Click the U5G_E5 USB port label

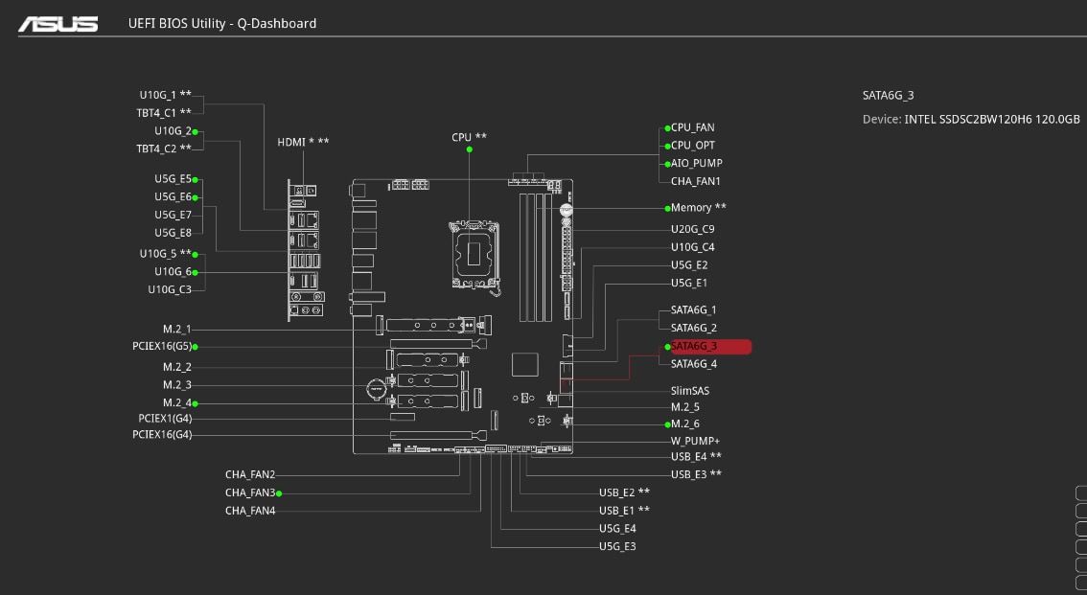pyautogui.click(x=173, y=179)
